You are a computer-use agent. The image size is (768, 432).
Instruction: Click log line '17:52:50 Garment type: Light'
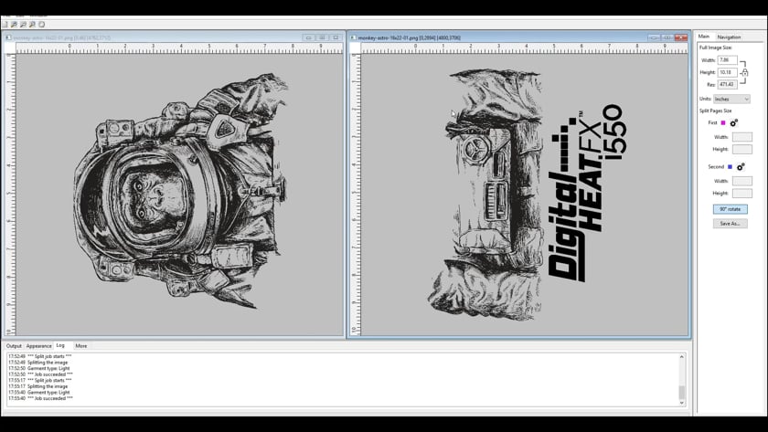[x=38, y=368]
